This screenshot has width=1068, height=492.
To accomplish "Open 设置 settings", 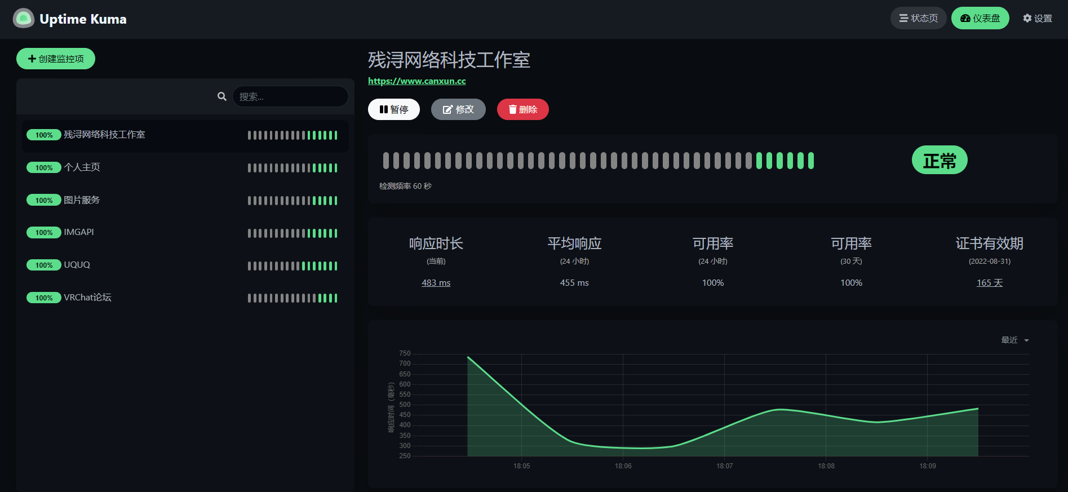I will point(1038,18).
